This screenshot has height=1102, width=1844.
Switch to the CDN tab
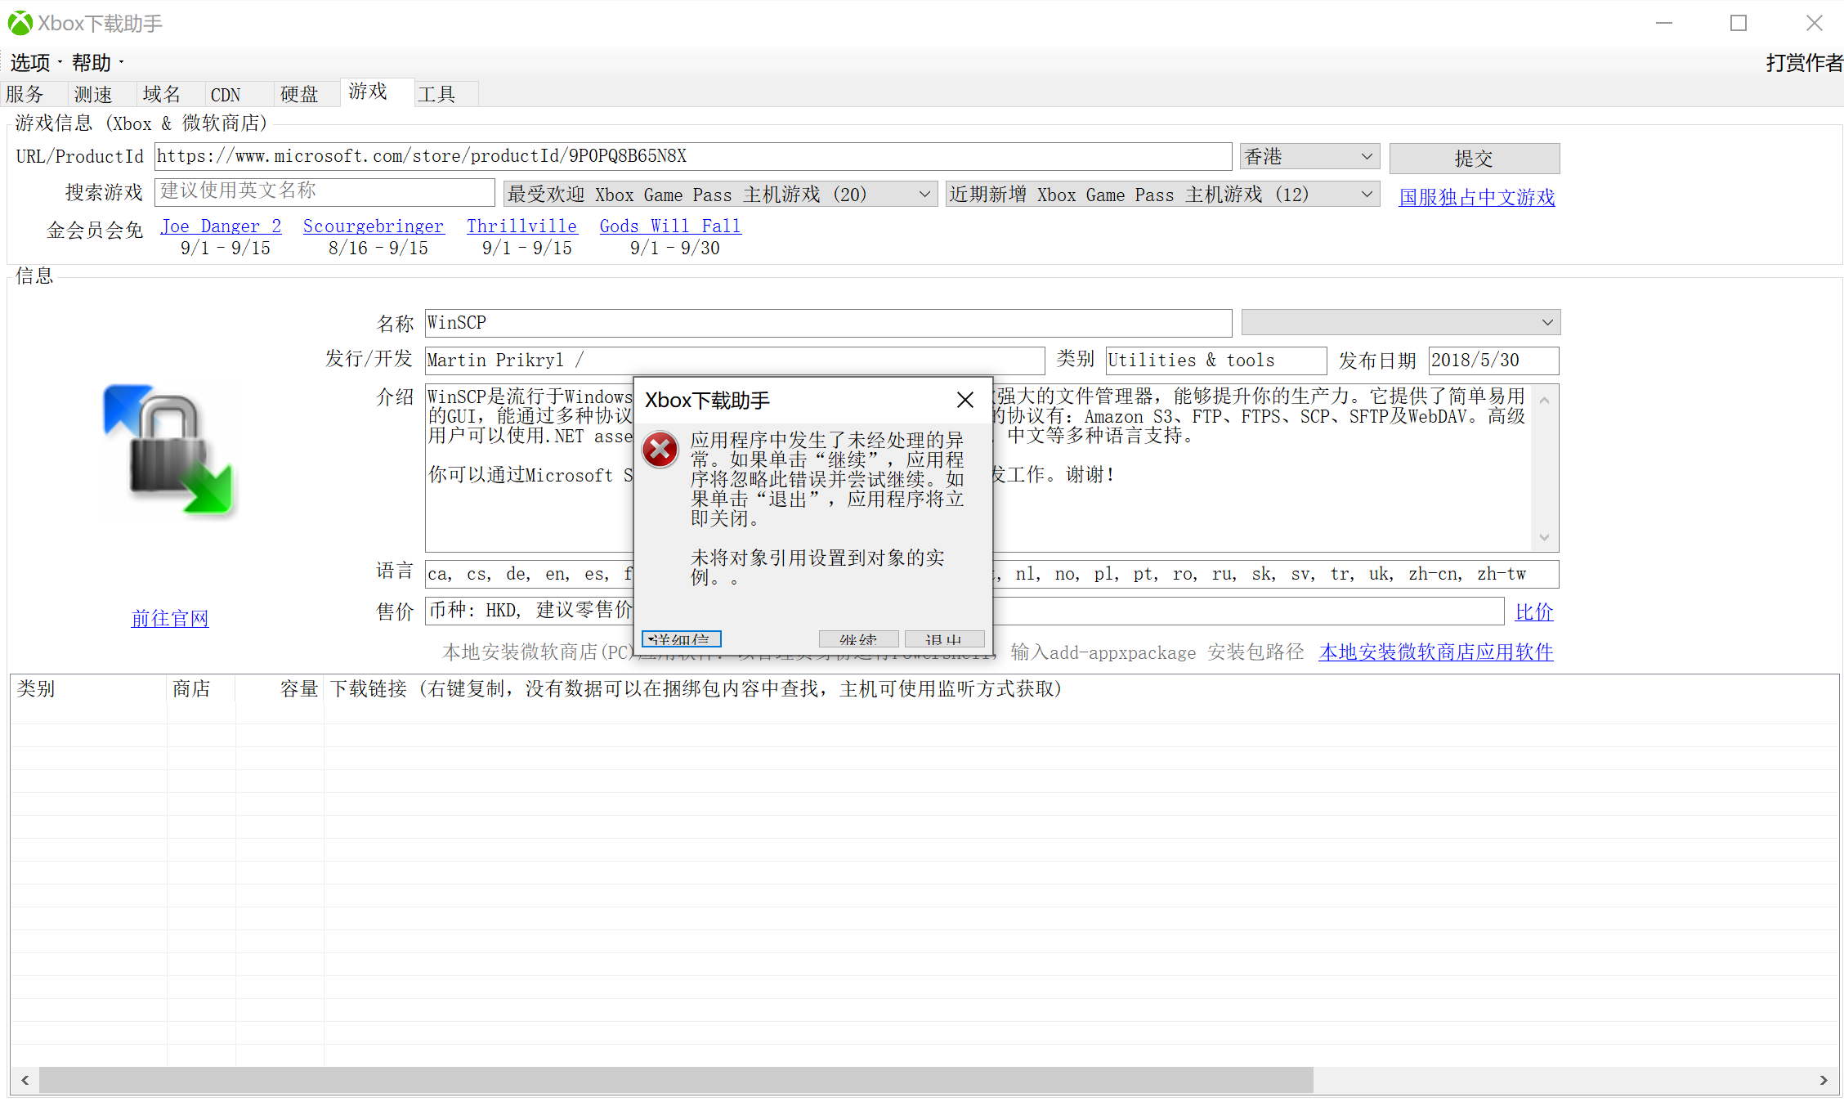pyautogui.click(x=225, y=93)
